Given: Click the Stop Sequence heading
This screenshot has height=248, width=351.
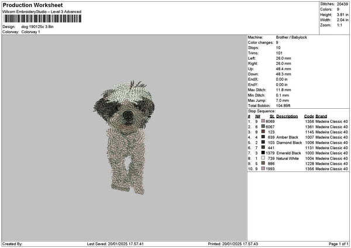Looking at the screenshot, I should click(x=261, y=110).
